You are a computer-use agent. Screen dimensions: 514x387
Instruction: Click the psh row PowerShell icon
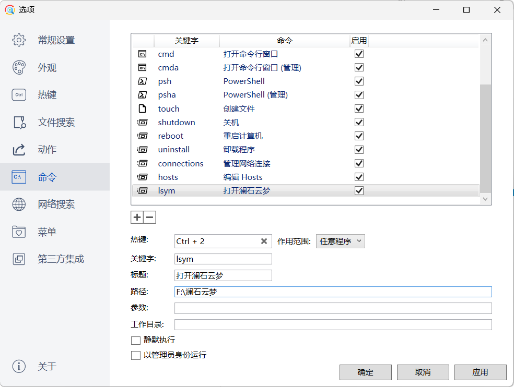[142, 81]
